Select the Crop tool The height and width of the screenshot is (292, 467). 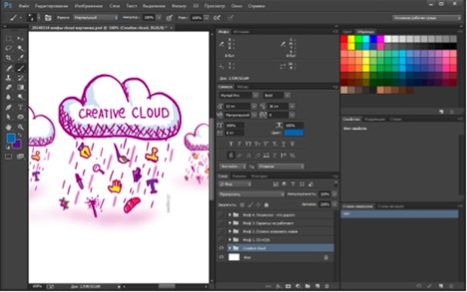click(x=9, y=58)
